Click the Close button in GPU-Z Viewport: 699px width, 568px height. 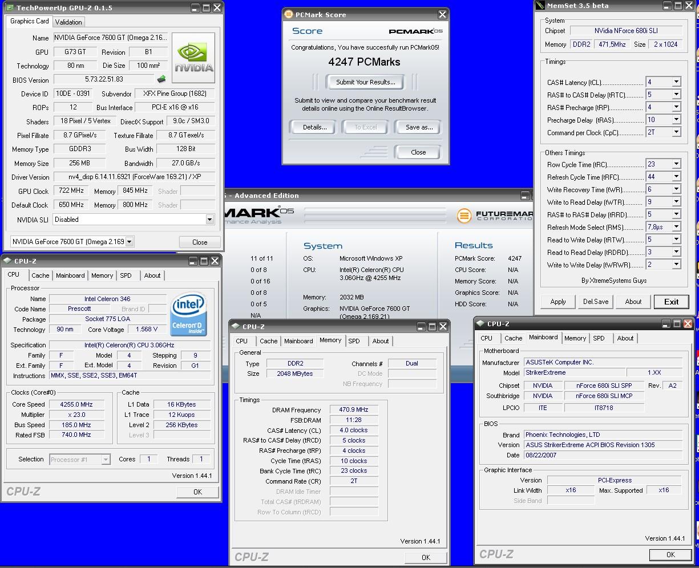coord(200,242)
